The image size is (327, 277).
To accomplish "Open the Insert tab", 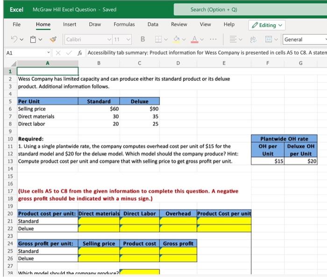I will coord(70,25).
